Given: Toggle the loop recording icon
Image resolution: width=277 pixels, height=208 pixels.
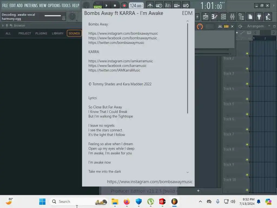Looking at the screenshot, I should pos(186,5).
